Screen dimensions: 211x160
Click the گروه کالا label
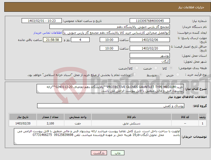pos(200,106)
